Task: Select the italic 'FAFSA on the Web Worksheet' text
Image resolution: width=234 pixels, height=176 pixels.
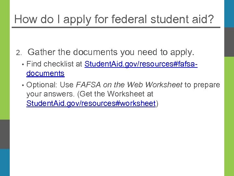Action: pos(129,85)
